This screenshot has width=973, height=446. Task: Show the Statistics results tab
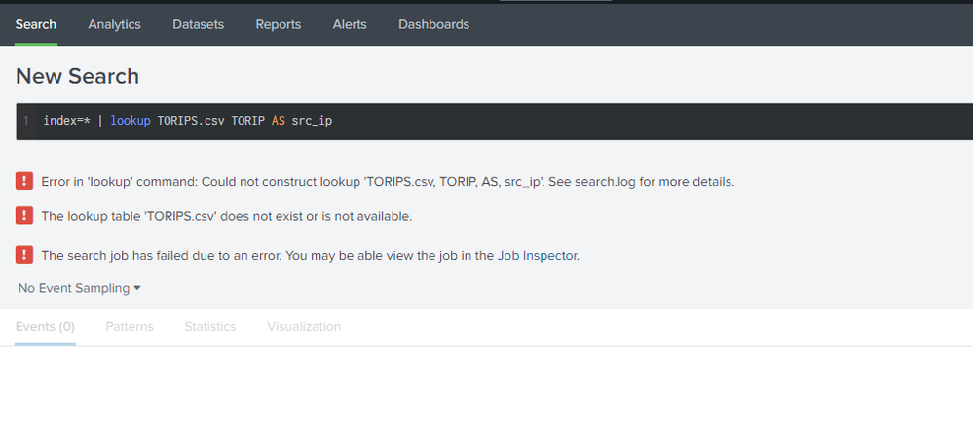[210, 327]
